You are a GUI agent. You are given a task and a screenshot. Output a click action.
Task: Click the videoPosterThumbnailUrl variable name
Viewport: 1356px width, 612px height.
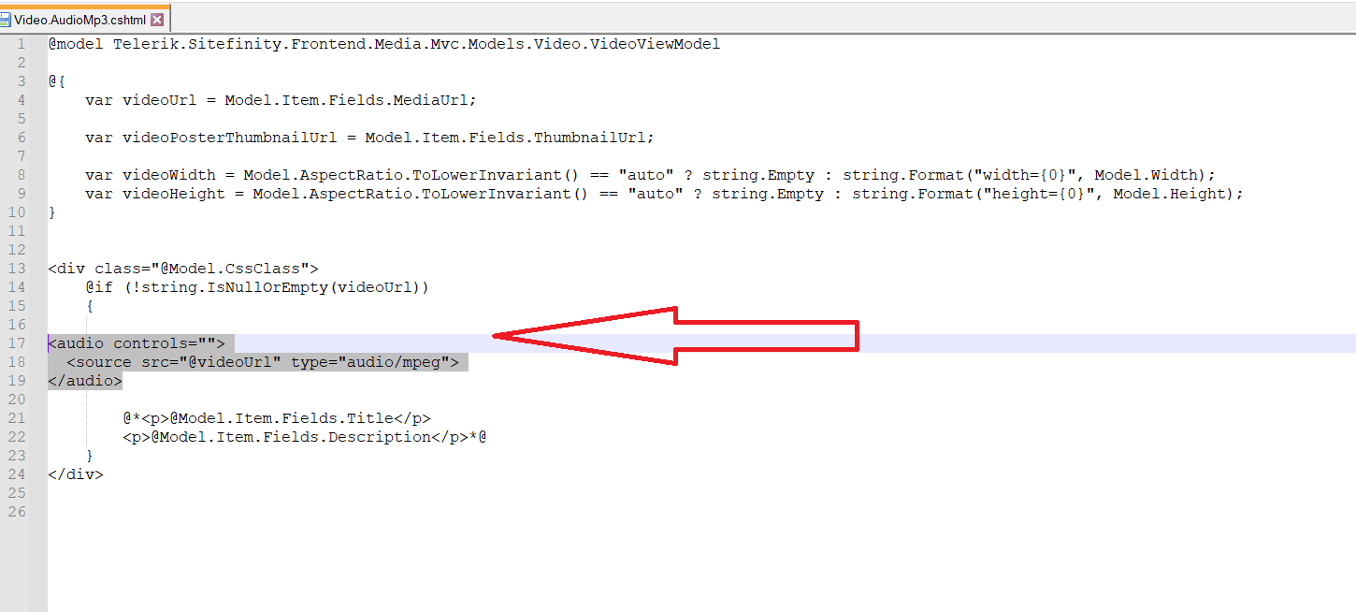point(229,138)
